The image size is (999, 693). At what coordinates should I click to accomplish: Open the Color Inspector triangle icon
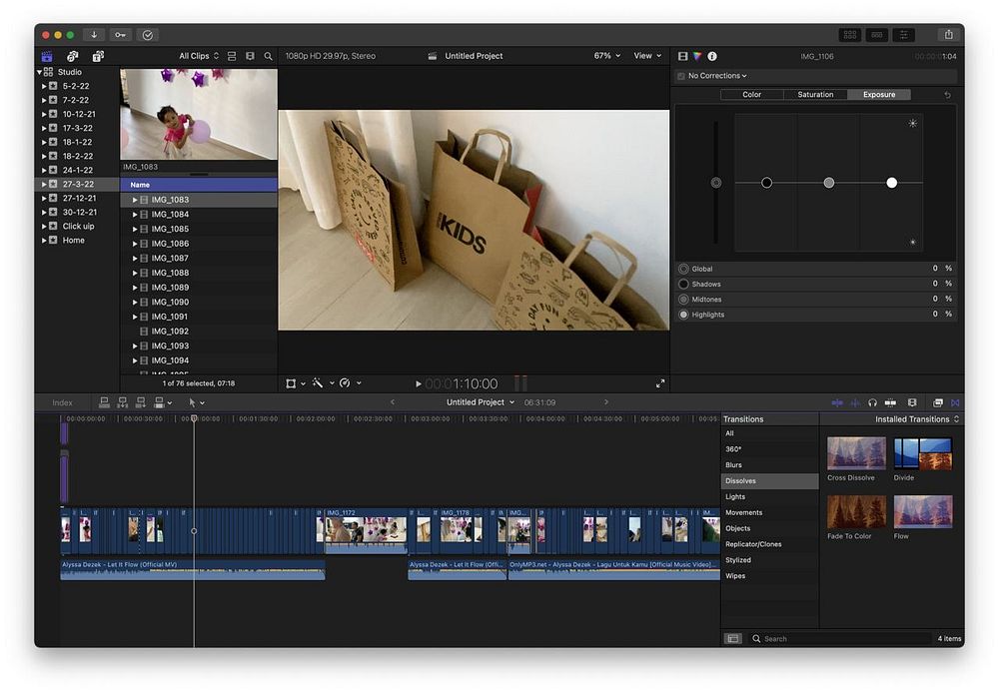click(697, 56)
